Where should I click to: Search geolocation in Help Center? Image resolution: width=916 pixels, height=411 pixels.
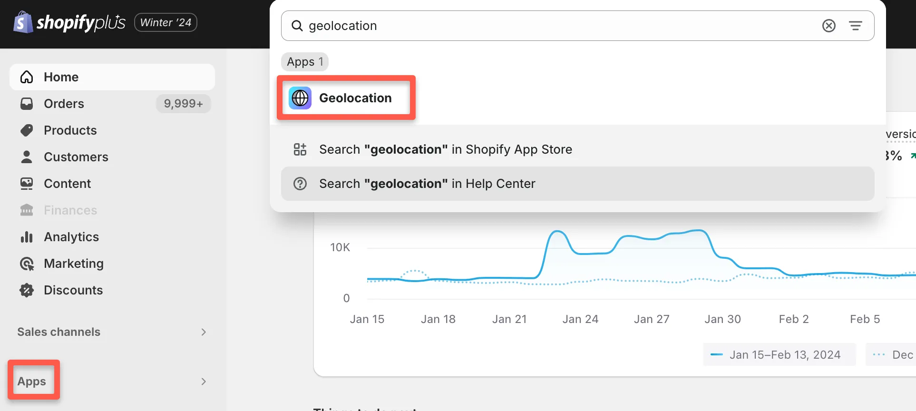(x=427, y=184)
